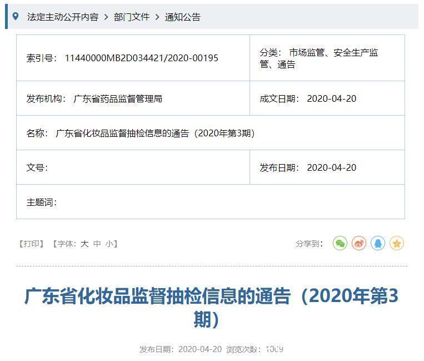Viewport: 424px width, 361px height.
Task: Open the 法定主动公开内容 breadcrumb link
Action: click(x=63, y=17)
